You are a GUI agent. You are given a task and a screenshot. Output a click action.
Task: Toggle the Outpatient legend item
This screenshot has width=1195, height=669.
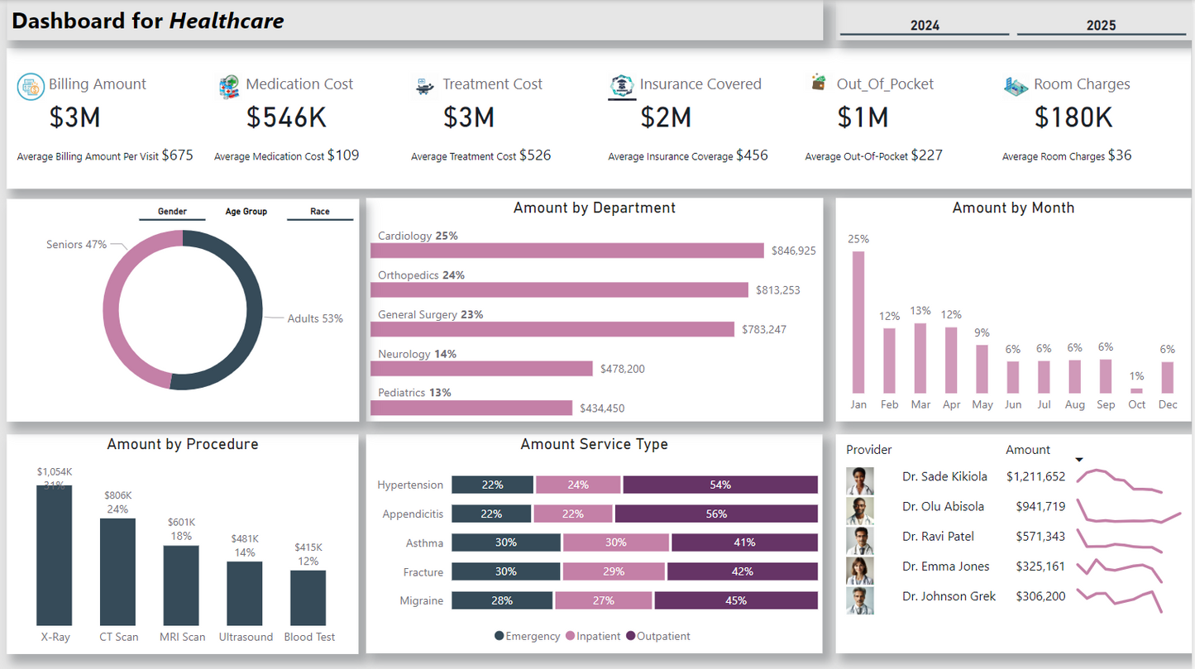tap(663, 636)
